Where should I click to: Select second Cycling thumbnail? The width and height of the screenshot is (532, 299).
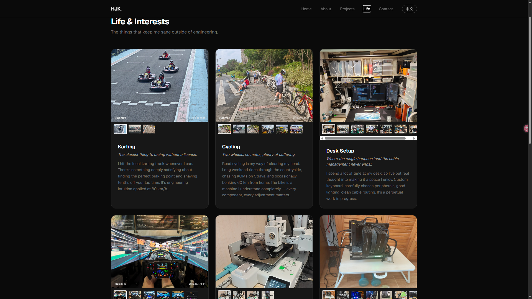click(239, 129)
